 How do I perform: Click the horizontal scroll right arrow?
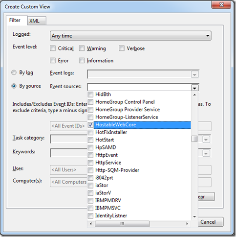click(x=187, y=224)
